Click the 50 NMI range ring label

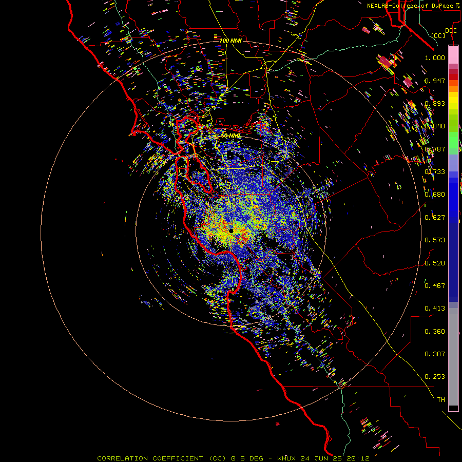click(x=230, y=136)
